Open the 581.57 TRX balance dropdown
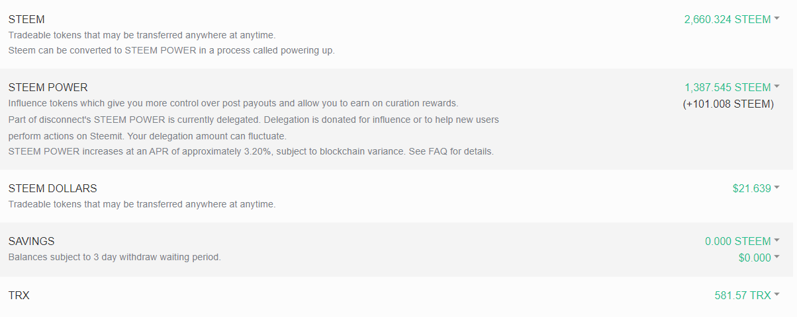Screen dimensions: 797x317 (x=742, y=295)
